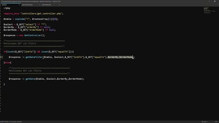Click the GetController class name
This screenshot has height=123, width=219.
(x=33, y=36)
